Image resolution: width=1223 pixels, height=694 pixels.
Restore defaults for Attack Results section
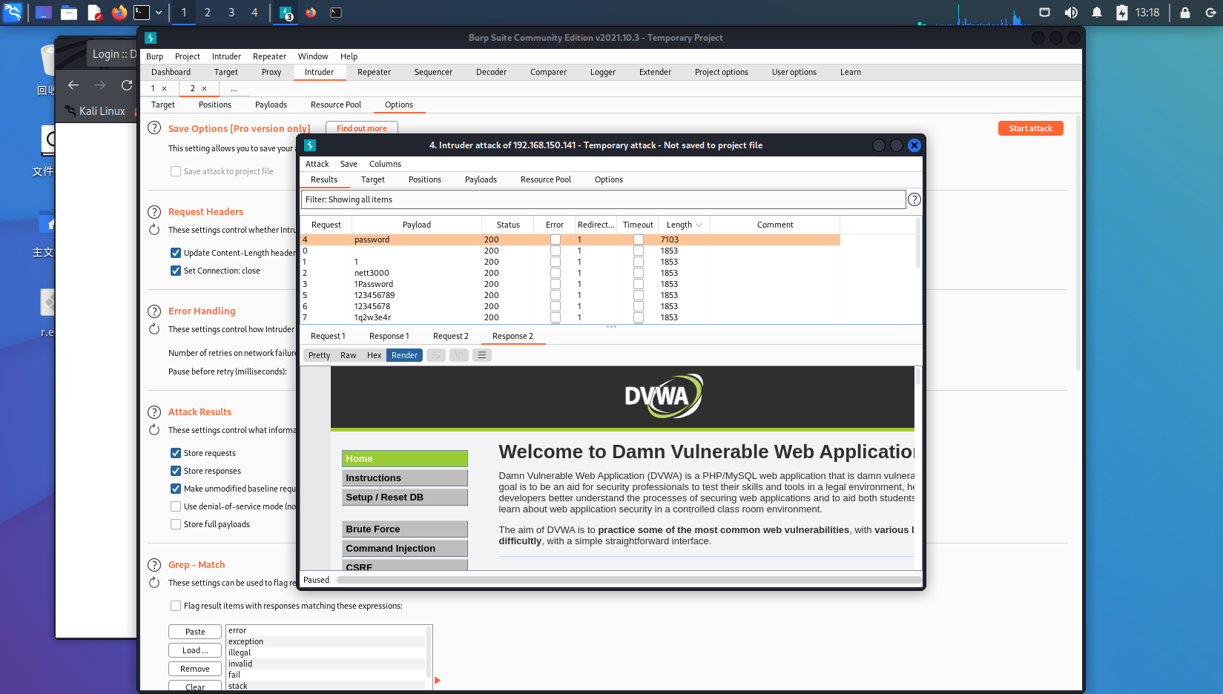(x=154, y=430)
